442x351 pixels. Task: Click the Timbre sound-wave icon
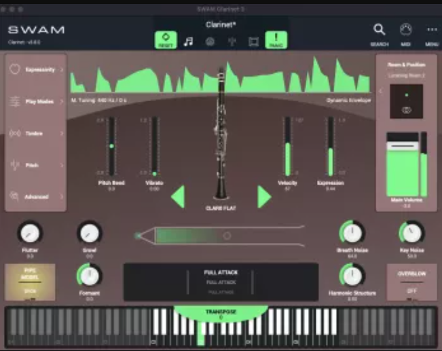pyautogui.click(x=15, y=133)
